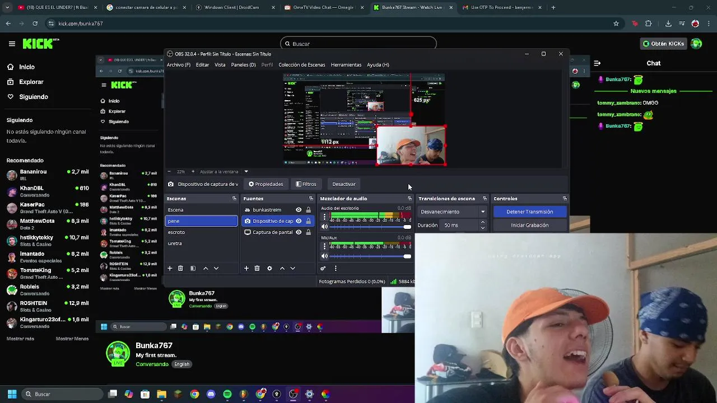Image resolution: width=717 pixels, height=403 pixels.
Task: Toggle visibility of Captura de pantalla source
Action: [299, 232]
